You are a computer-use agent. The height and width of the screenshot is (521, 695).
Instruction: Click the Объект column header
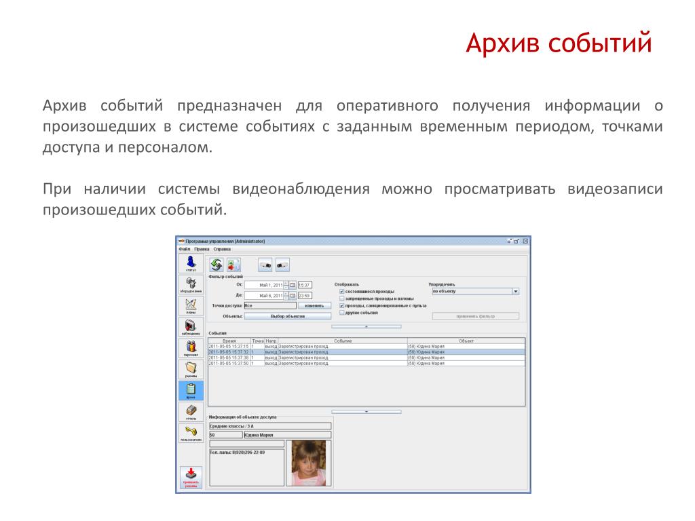coord(466,341)
